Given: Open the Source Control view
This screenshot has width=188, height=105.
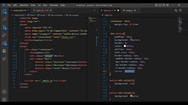Looking at the screenshot, I should coord(4,27).
